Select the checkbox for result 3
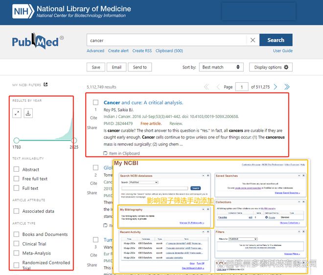323x275 pixels. tap(95, 240)
